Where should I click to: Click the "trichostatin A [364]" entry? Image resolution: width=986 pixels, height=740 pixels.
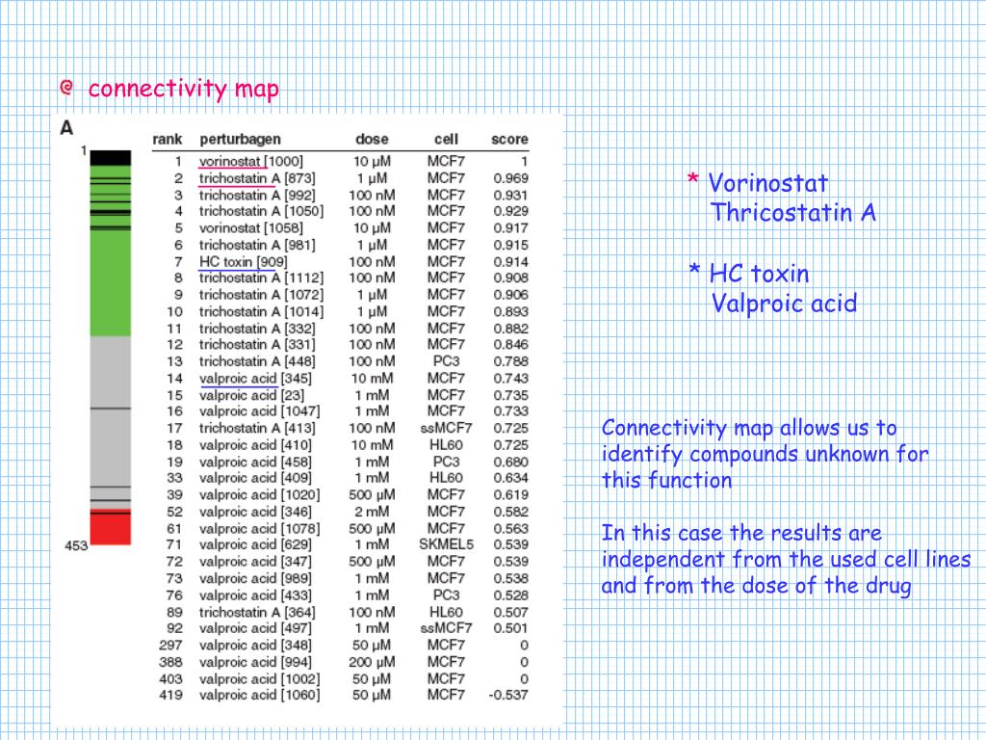(x=257, y=612)
